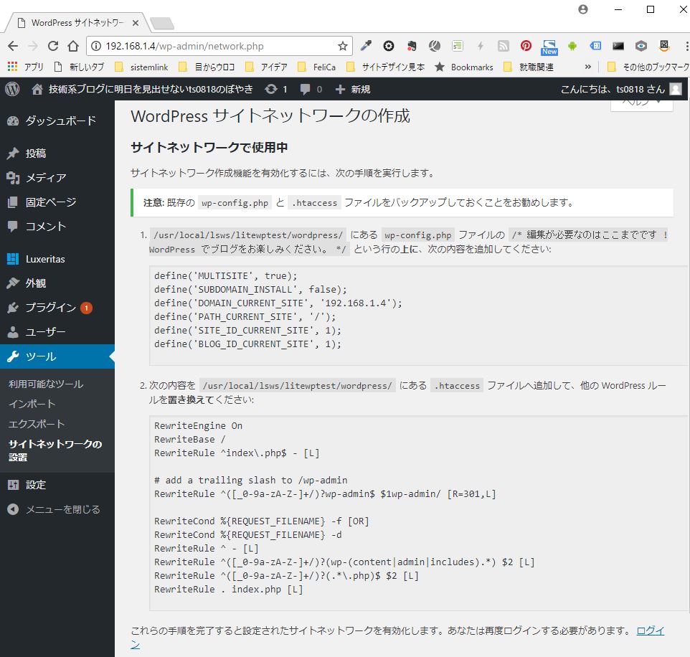Viewport: 690px width, 657px height.
Task: Select the ツール tools menu
Action: pos(57,356)
